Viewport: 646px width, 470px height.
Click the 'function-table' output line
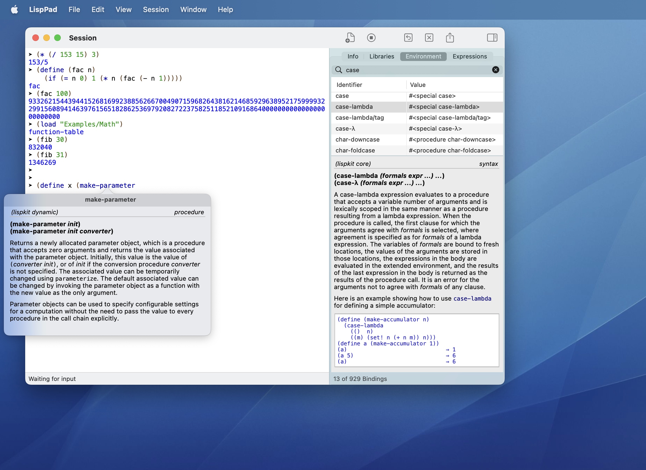tap(56, 132)
